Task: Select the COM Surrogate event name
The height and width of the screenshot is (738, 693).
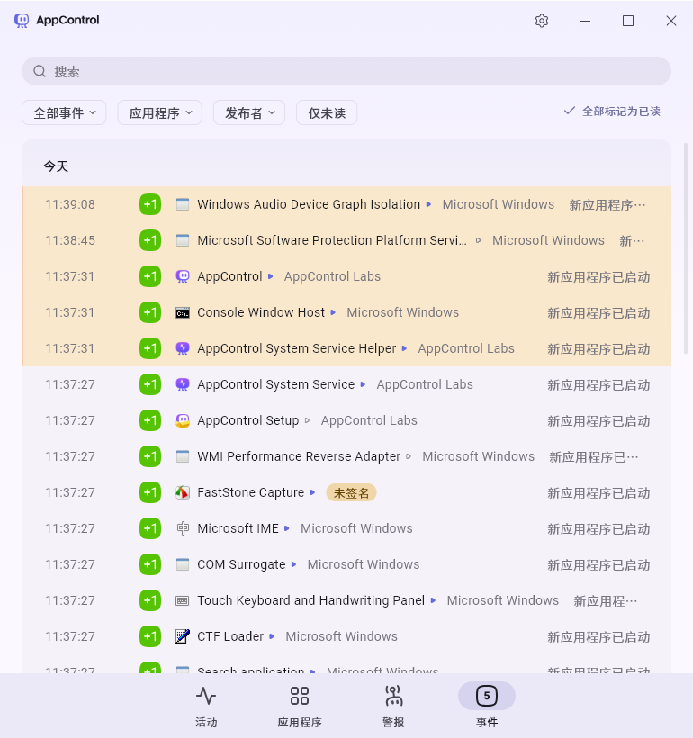Action: (241, 564)
